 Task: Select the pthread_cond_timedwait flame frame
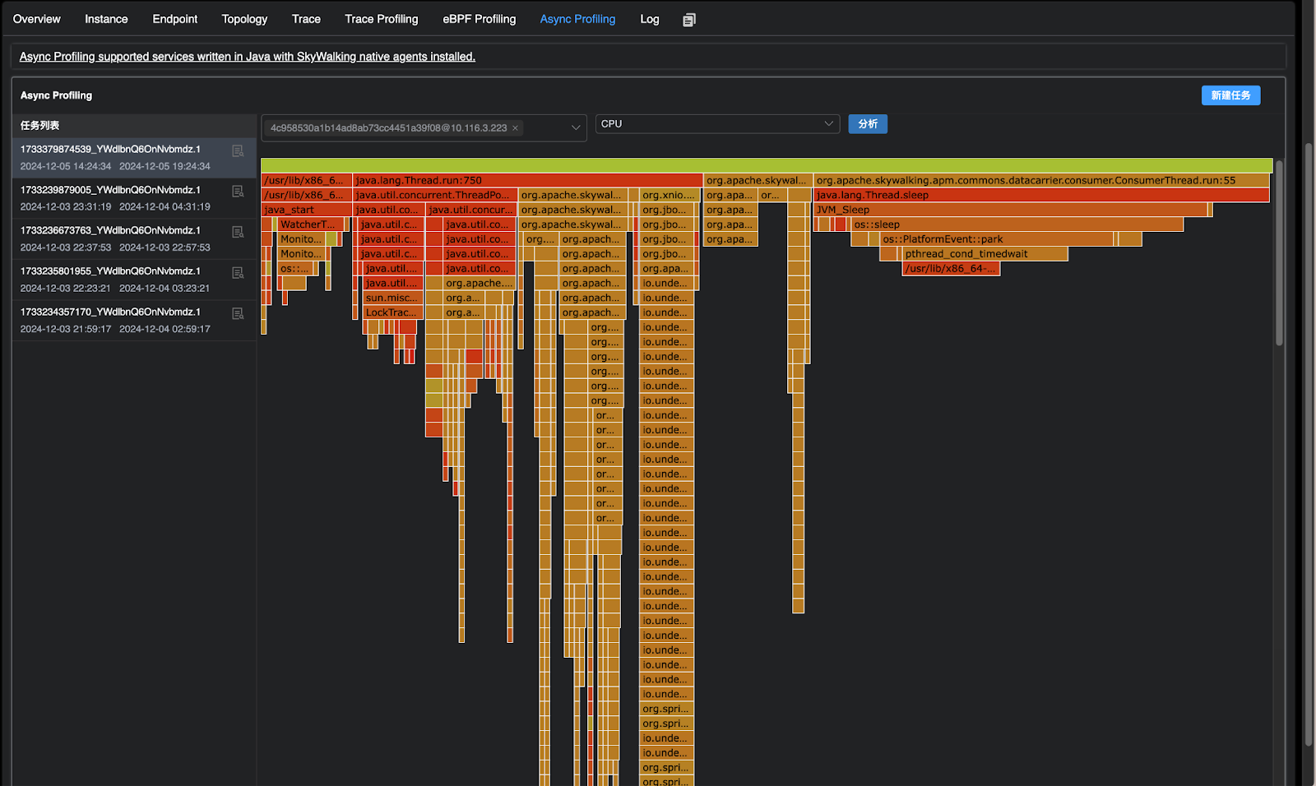[973, 254]
